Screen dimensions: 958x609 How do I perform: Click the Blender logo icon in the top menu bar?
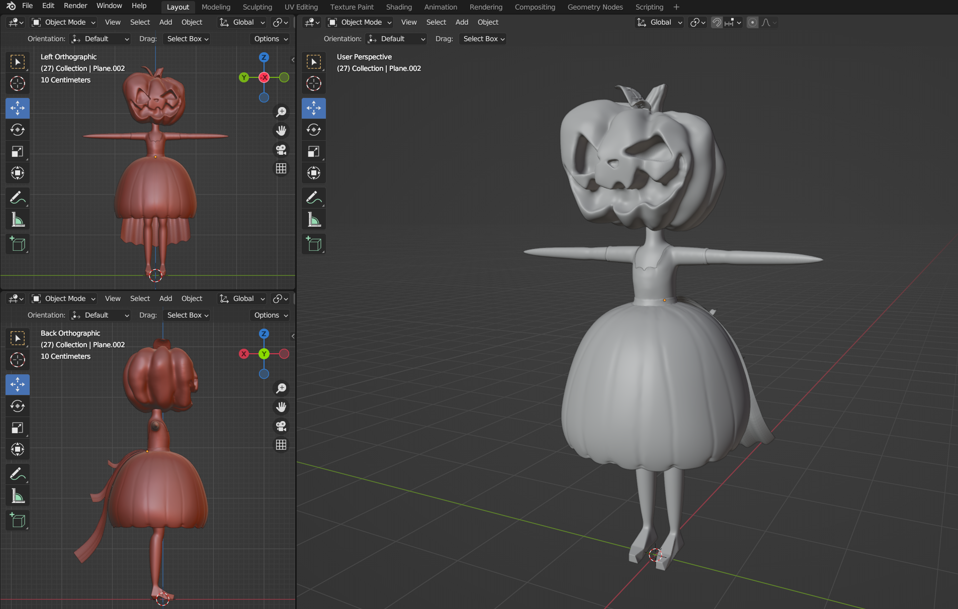11,6
